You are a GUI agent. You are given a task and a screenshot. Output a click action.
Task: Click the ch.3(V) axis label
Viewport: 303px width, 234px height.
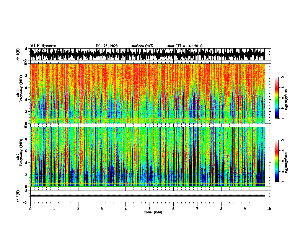[18, 196]
